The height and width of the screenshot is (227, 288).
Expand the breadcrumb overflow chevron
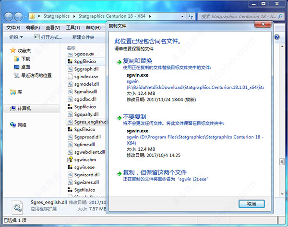tap(39, 16)
